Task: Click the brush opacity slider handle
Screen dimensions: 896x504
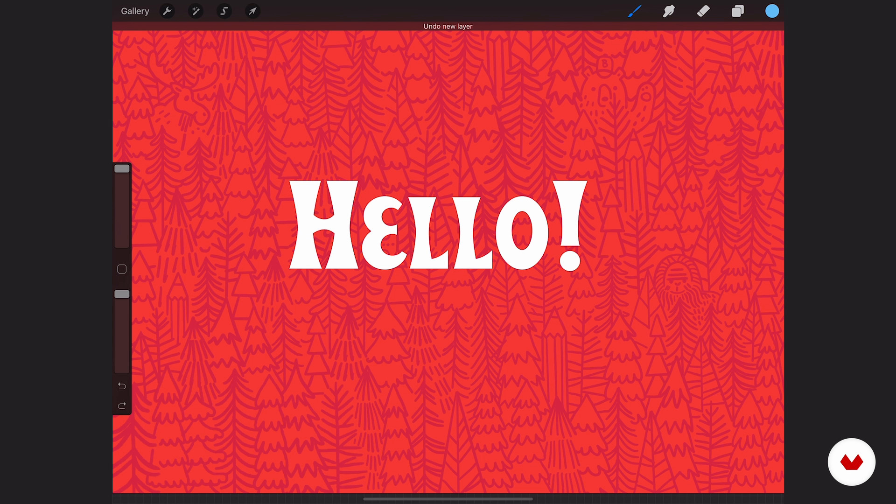Action: (122, 294)
